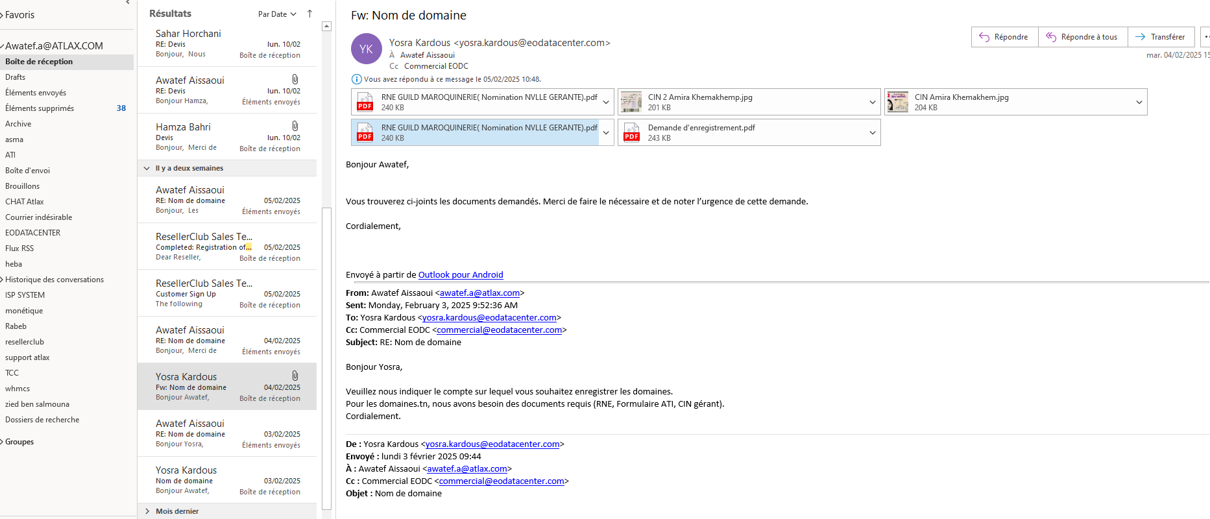Screen dimensions: 1210x519
Task: Expand the Groupes section
Action: [x=2, y=442]
